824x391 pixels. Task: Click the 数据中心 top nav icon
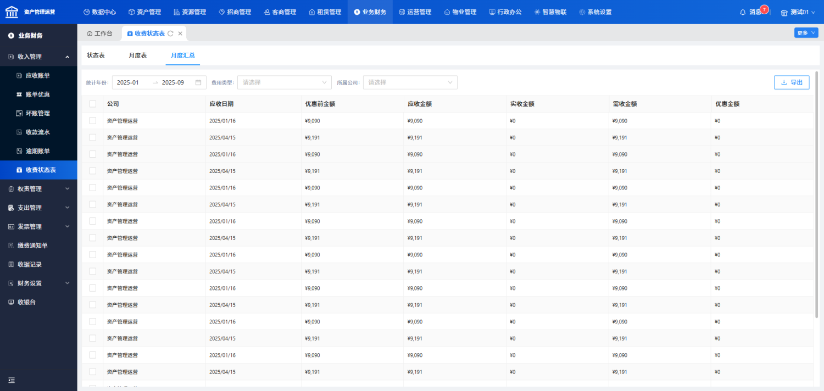(x=86, y=12)
